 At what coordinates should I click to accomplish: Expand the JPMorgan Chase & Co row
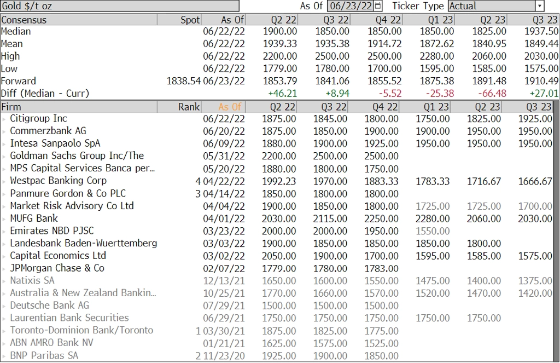point(4,269)
